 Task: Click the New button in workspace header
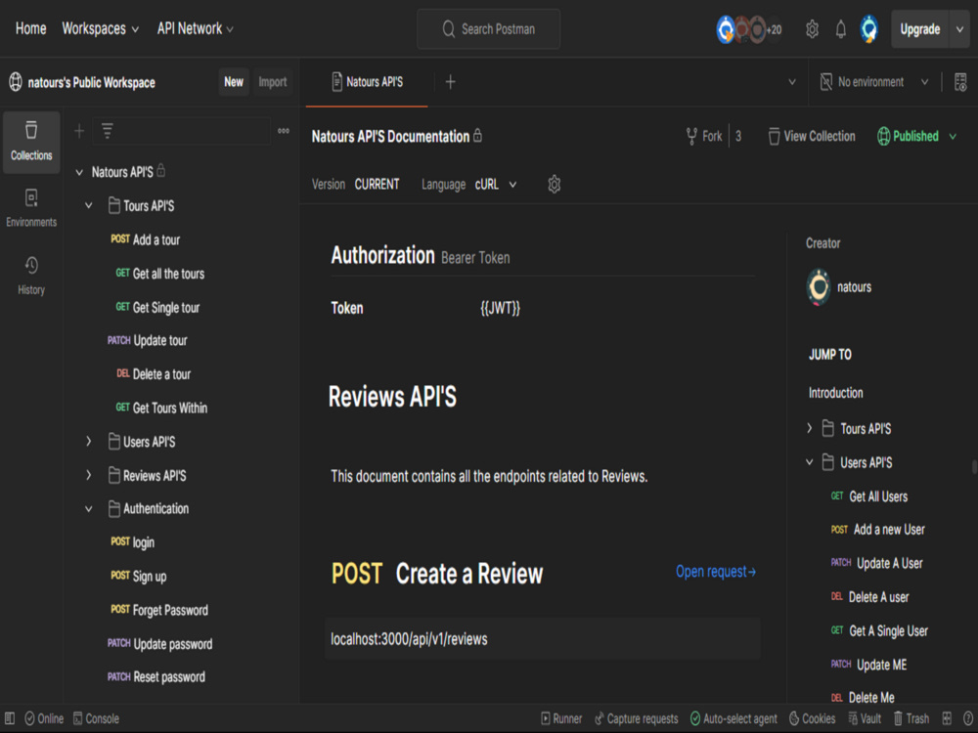pyautogui.click(x=234, y=82)
